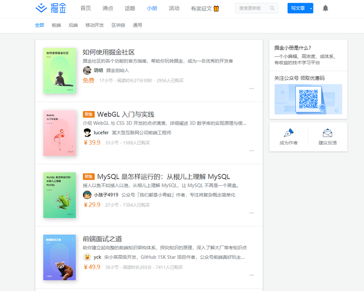364x291 pixels.
Task: Open the WebGL 入门与实践 title link
Action: (125, 114)
